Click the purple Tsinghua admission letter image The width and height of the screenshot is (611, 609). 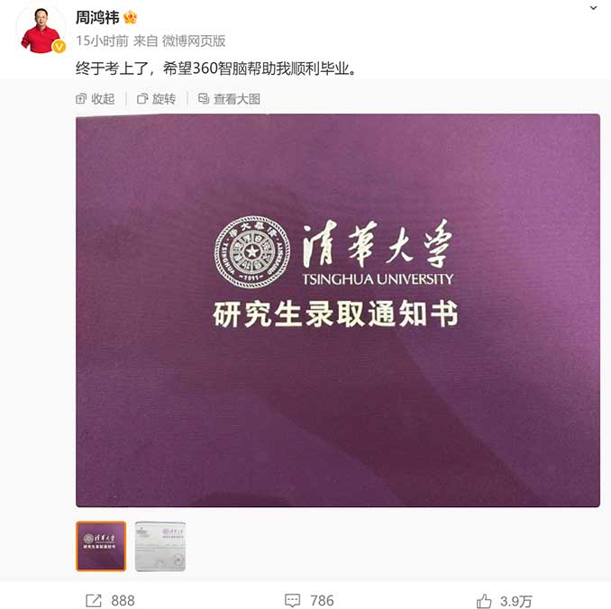coord(338,310)
